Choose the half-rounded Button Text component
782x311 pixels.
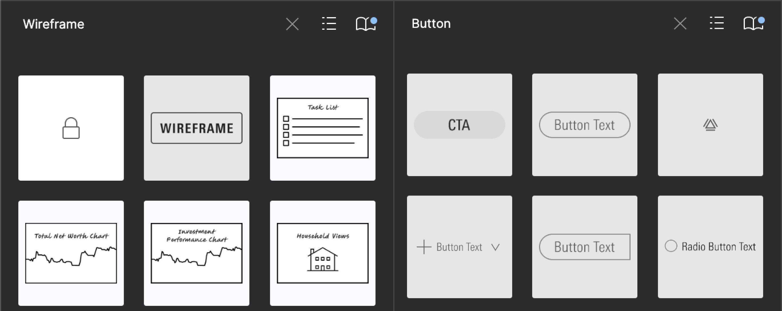point(585,247)
